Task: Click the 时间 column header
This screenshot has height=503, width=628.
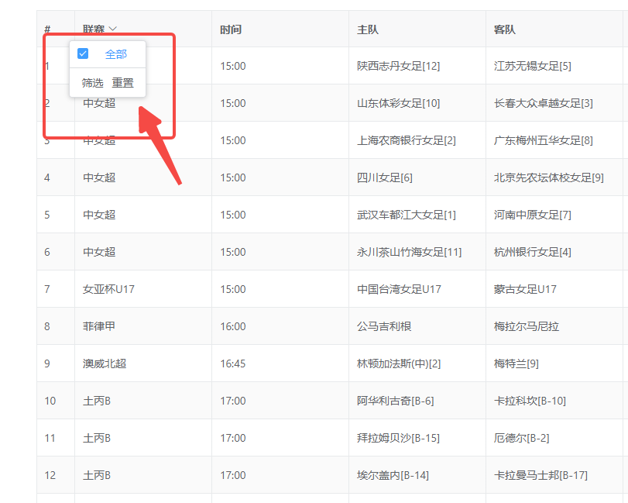Action: pyautogui.click(x=231, y=29)
